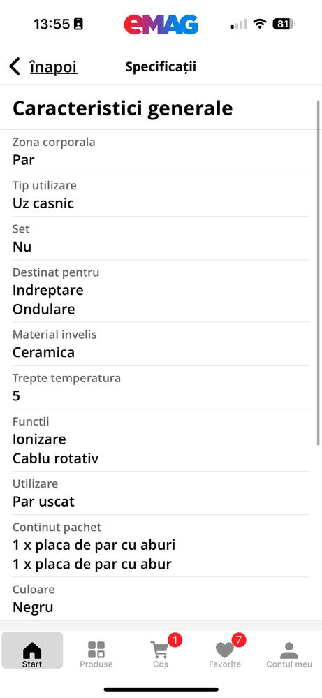Image resolution: width=322 pixels, height=698 pixels.
Task: Tap the Material invelis Ceramica row
Action: 161,344
